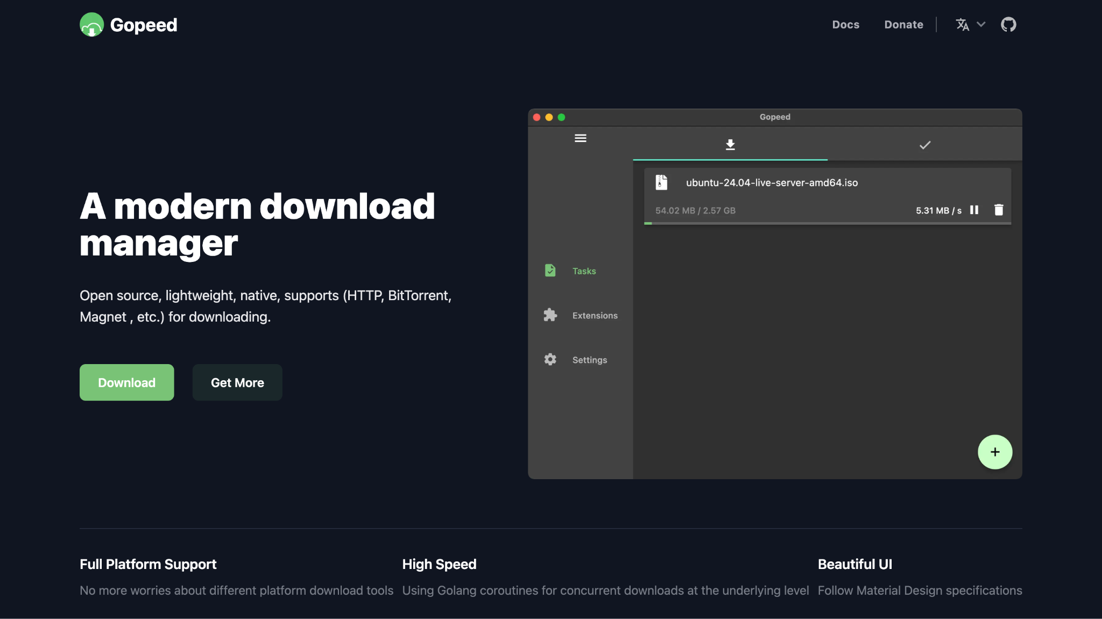This screenshot has height=619, width=1102.
Task: Click the Gopeed cloud logo
Action: click(x=92, y=24)
